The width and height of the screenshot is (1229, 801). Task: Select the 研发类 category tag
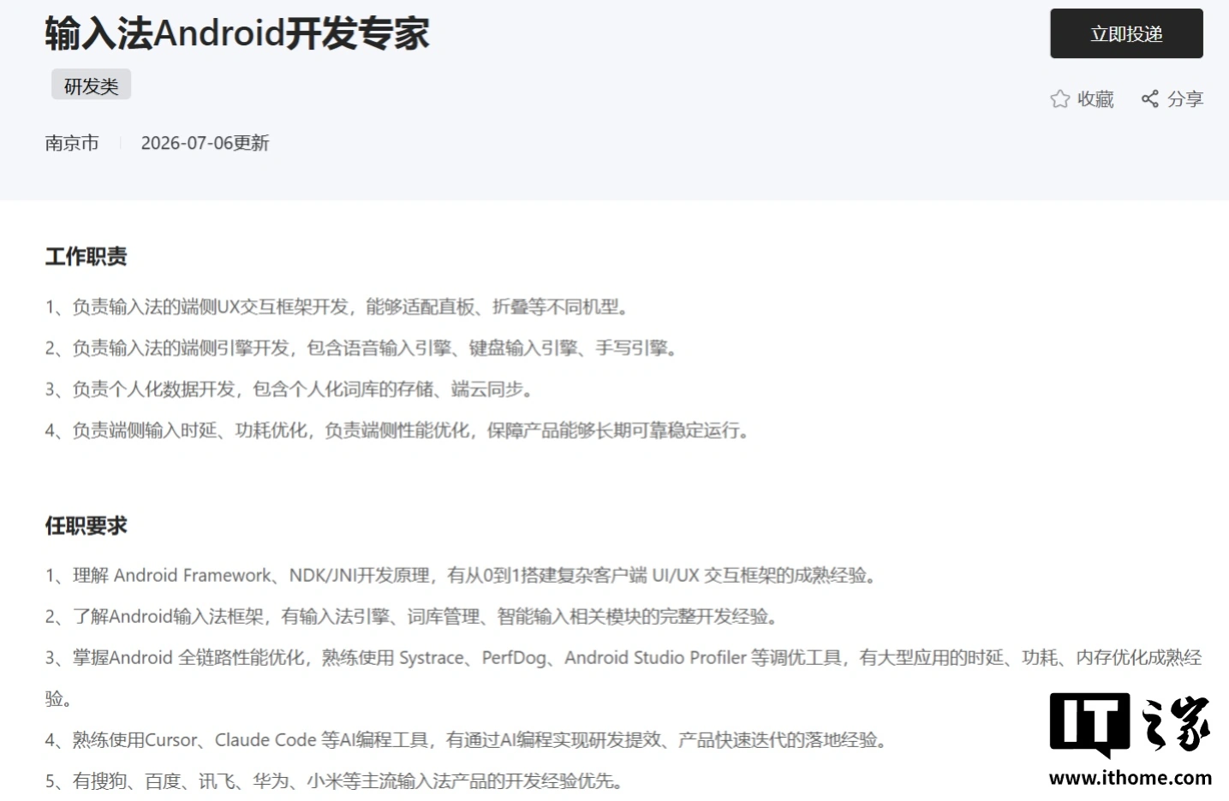point(91,85)
